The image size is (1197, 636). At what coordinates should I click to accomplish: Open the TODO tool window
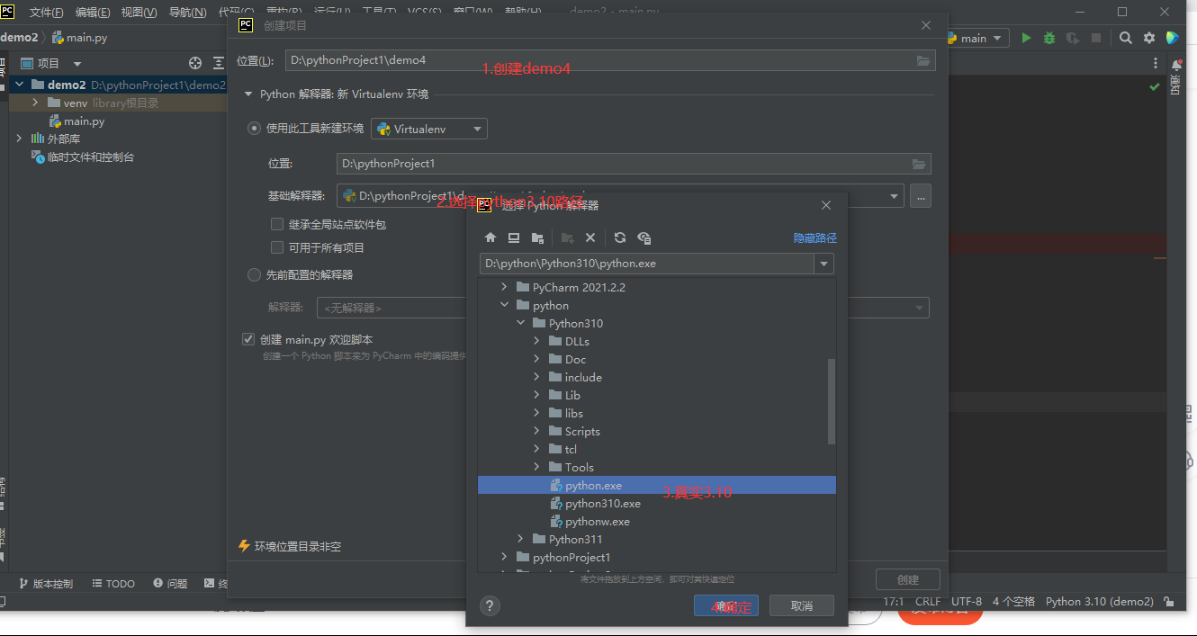pos(112,584)
